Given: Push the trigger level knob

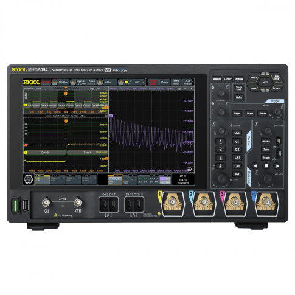Looking at the screenshot, I should (x=277, y=111).
